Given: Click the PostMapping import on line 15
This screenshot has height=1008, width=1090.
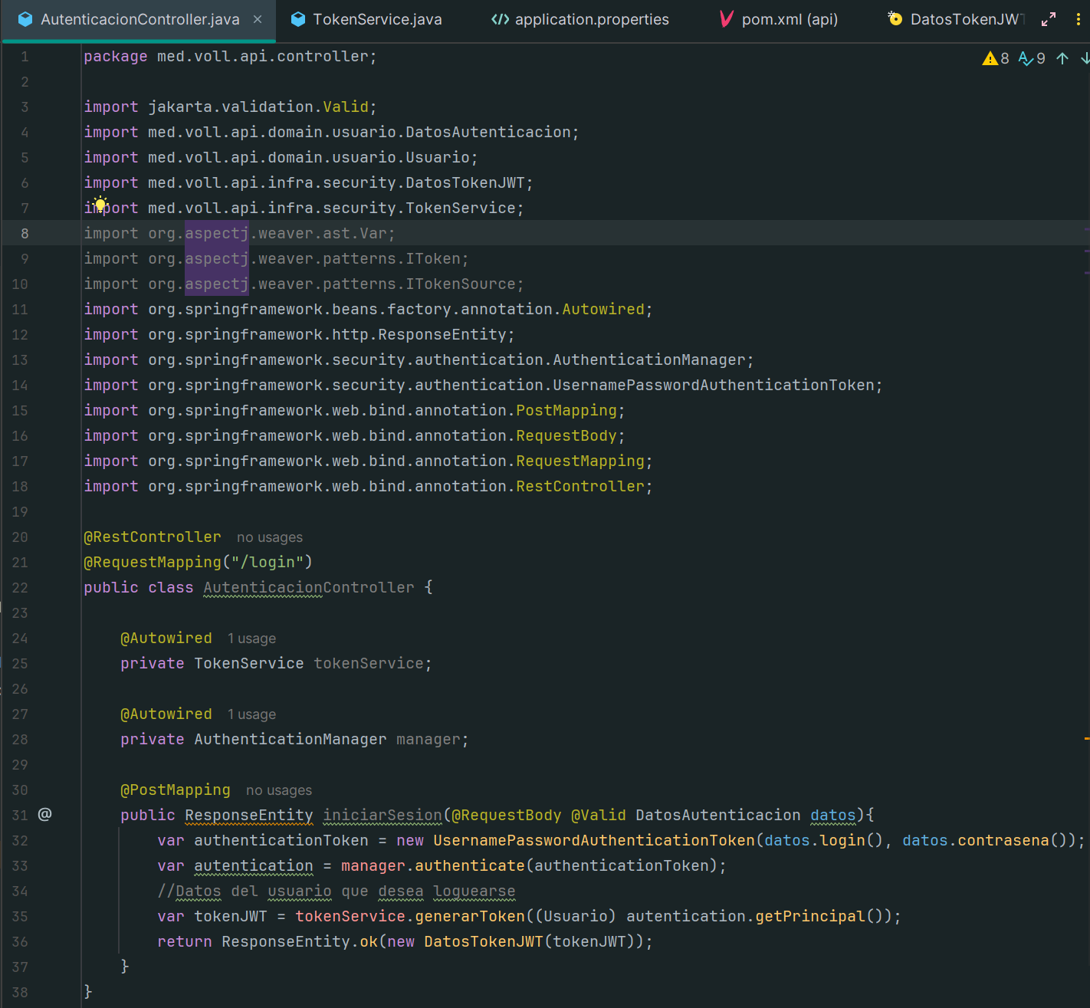Looking at the screenshot, I should [354, 411].
